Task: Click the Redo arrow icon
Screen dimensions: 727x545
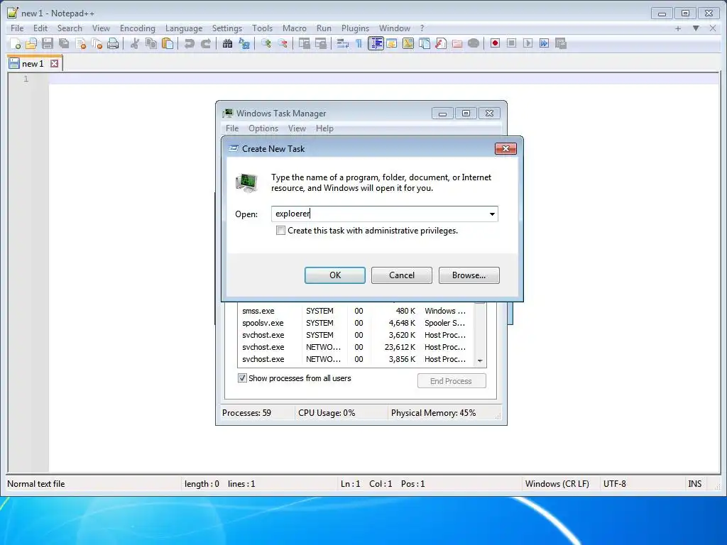Action: (205, 43)
